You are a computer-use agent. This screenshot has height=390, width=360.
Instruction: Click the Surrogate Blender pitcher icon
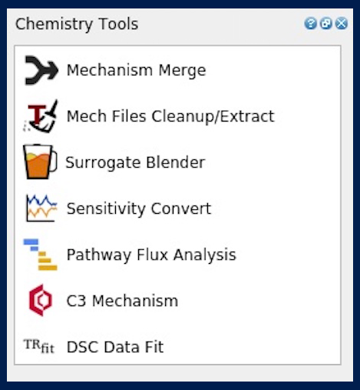coord(40,162)
